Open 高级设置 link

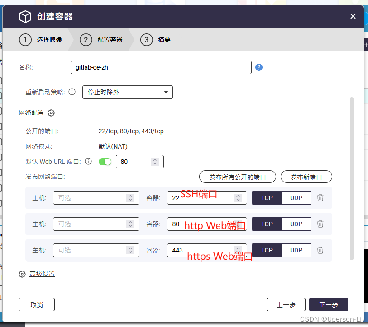pyautogui.click(x=42, y=274)
